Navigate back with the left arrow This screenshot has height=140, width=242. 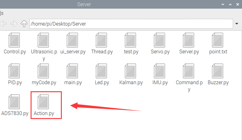tap(3, 24)
